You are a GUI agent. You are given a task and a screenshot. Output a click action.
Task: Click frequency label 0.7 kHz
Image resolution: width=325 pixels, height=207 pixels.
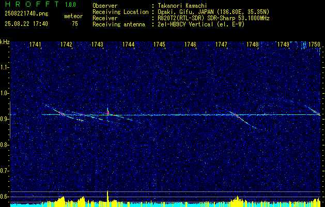(x=5, y=171)
